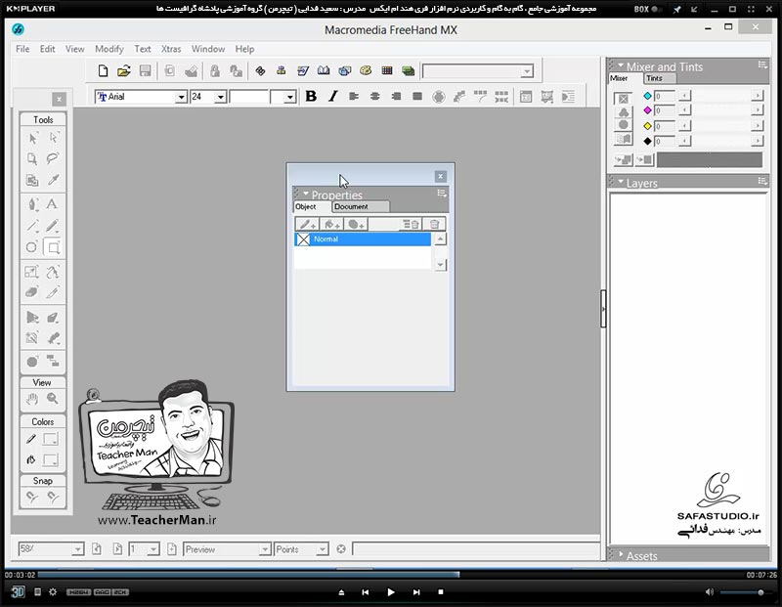Adjust the KMPlayer volume slider
This screenshot has width=782, height=607.
point(748,592)
